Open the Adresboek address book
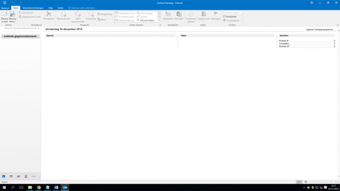 tap(230, 16)
